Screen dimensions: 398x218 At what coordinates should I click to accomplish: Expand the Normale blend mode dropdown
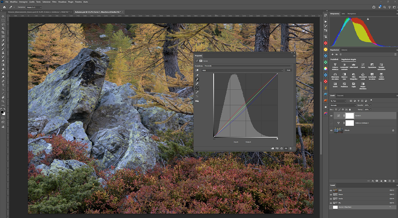[x=343, y=105]
